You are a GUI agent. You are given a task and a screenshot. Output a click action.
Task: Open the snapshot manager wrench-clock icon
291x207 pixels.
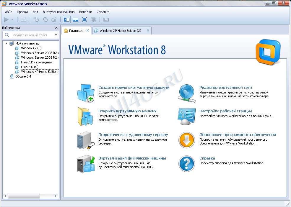pos(54,19)
